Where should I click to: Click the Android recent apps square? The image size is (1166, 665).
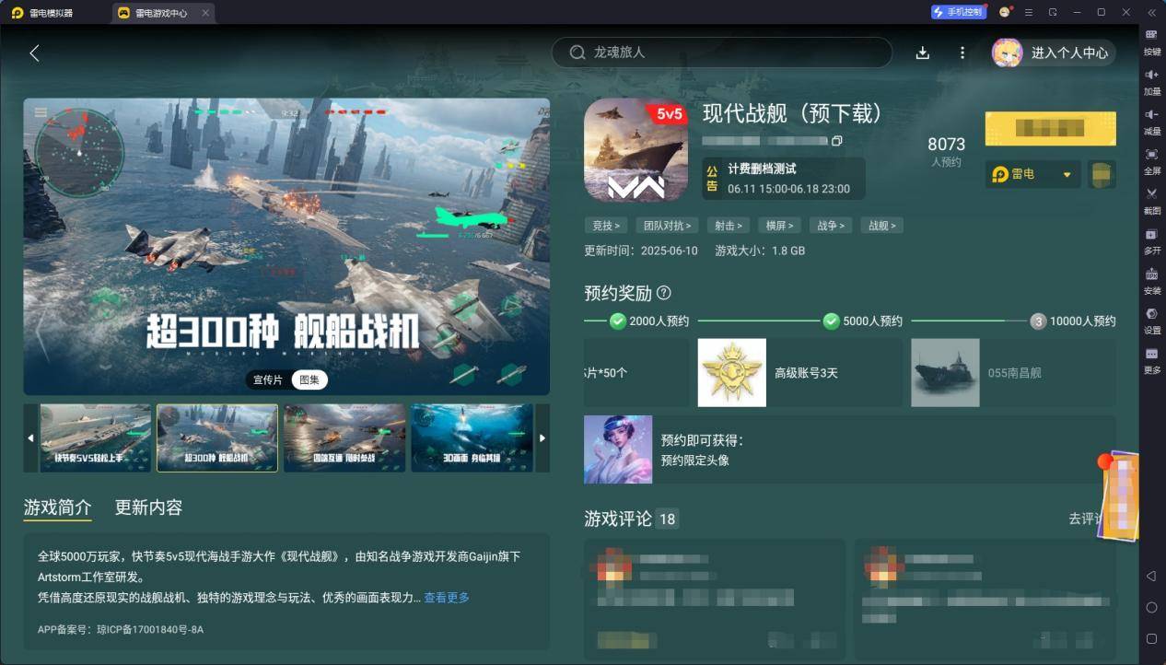click(1151, 638)
